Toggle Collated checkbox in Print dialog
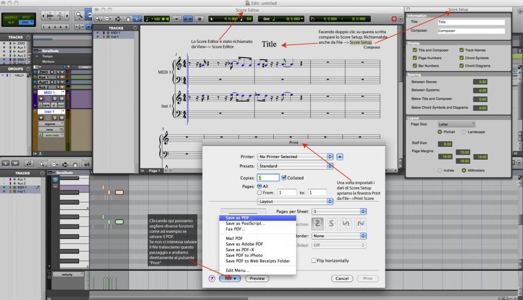This screenshot has width=523, height=300. 284,178
